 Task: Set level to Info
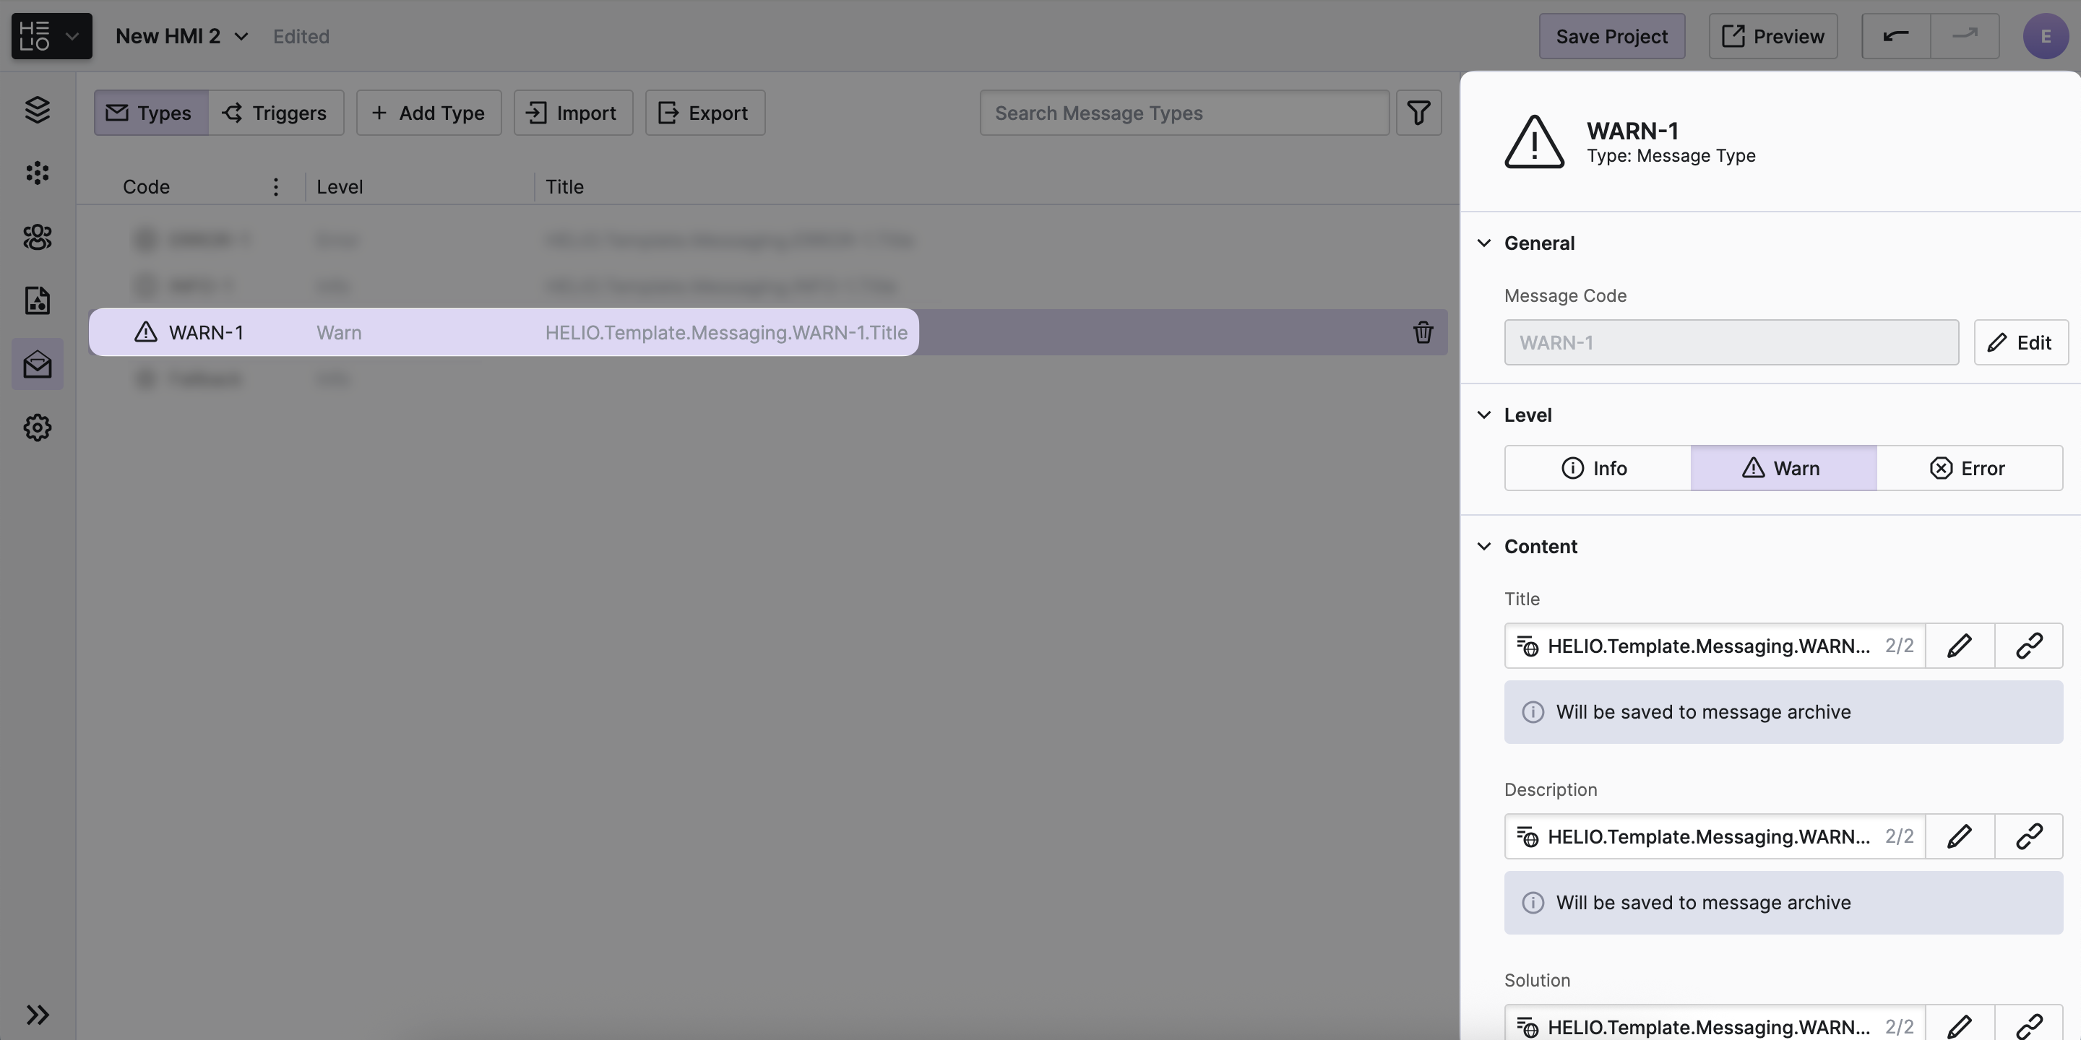point(1596,468)
